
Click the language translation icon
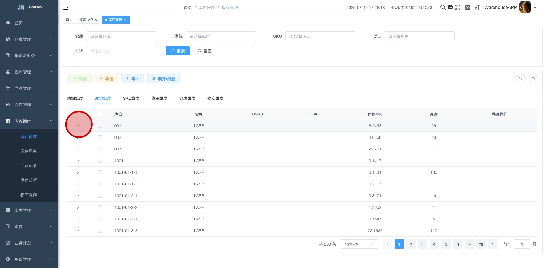pyautogui.click(x=468, y=8)
